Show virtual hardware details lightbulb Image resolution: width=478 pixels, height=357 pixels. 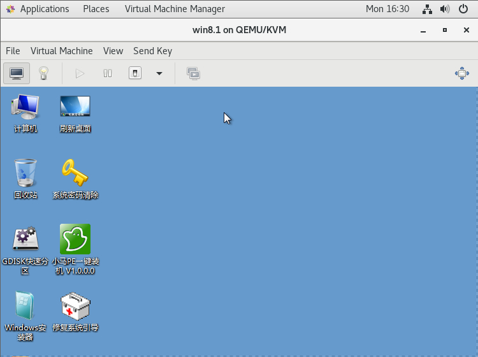pos(43,73)
